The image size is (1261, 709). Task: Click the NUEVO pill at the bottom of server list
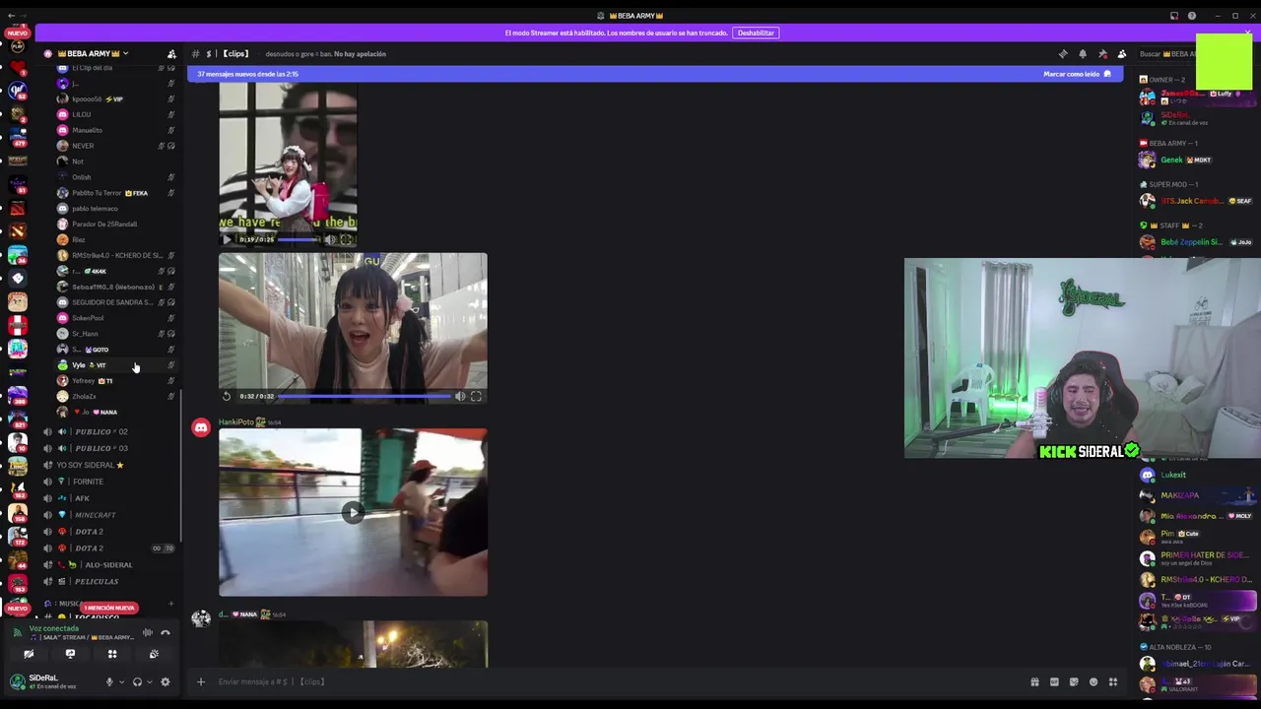[17, 609]
